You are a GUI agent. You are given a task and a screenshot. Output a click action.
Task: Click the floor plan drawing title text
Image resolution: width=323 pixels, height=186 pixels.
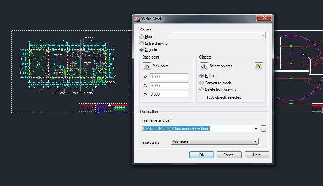point(73,93)
